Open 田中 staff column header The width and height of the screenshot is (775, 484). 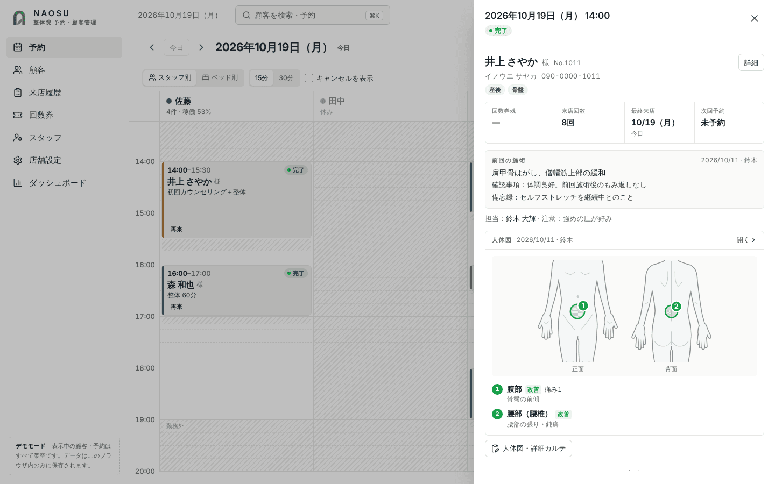tap(390, 106)
